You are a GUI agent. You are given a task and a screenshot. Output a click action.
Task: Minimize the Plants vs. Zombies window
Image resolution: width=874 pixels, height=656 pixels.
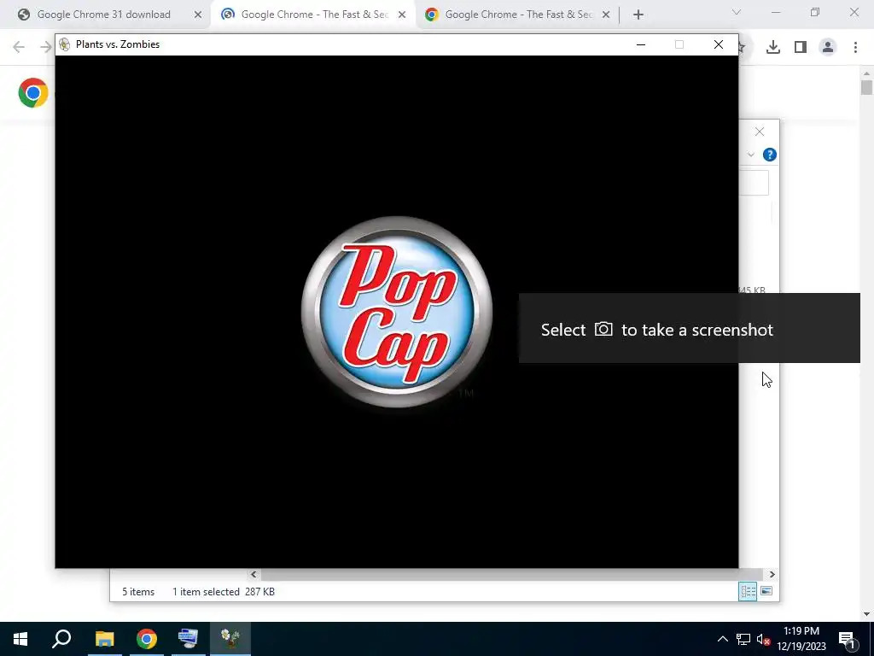point(641,44)
